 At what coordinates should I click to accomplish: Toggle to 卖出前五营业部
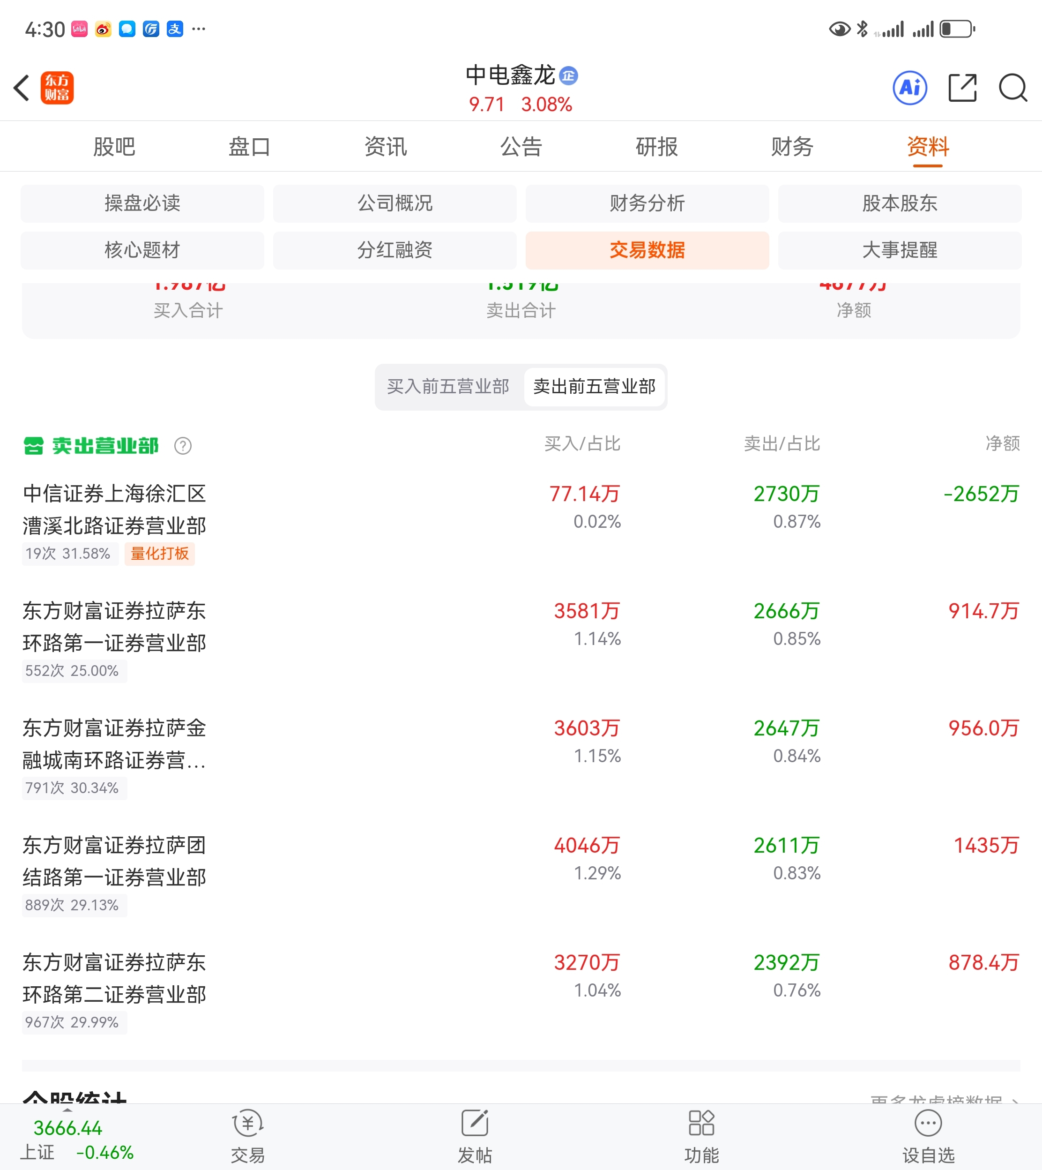click(x=594, y=387)
